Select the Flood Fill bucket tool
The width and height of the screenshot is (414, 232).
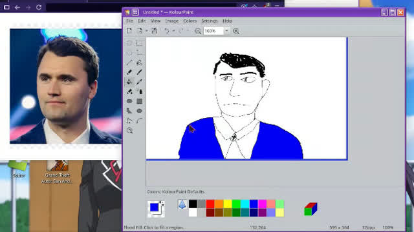pyautogui.click(x=129, y=82)
